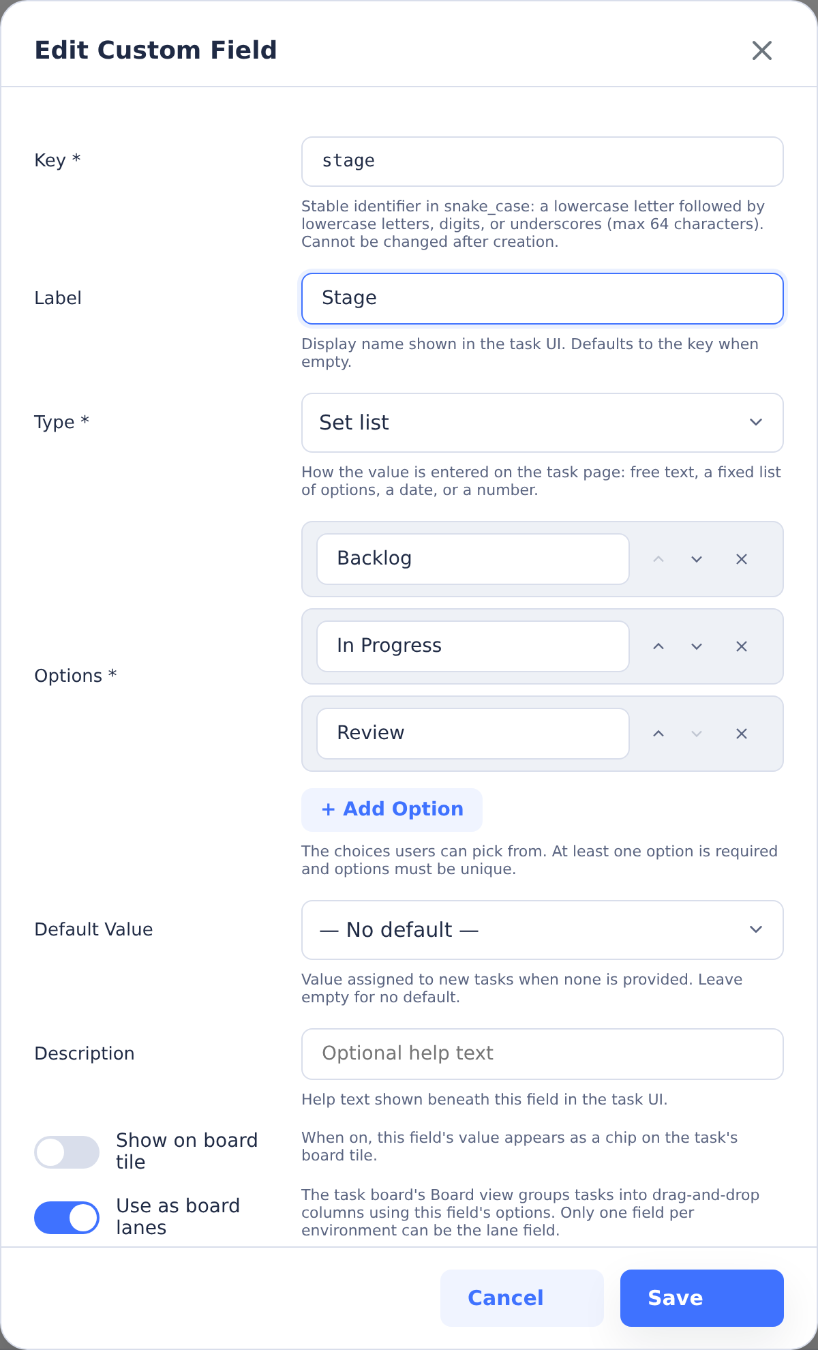
Task: Expand the Default Value dropdown
Action: click(543, 930)
